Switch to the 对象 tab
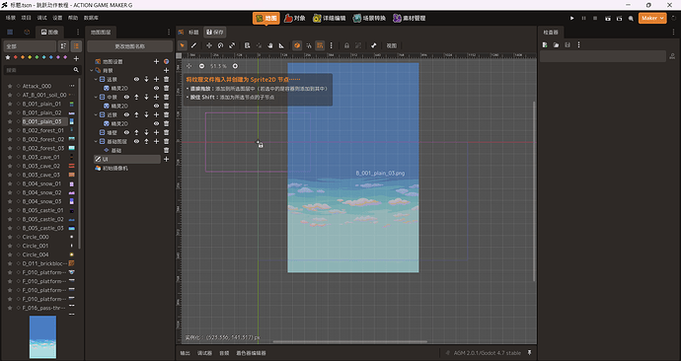Viewport: 681px width, 361px height. pyautogui.click(x=294, y=18)
